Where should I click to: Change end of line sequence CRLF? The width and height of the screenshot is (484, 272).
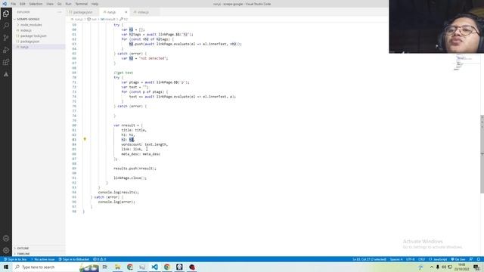(421, 259)
